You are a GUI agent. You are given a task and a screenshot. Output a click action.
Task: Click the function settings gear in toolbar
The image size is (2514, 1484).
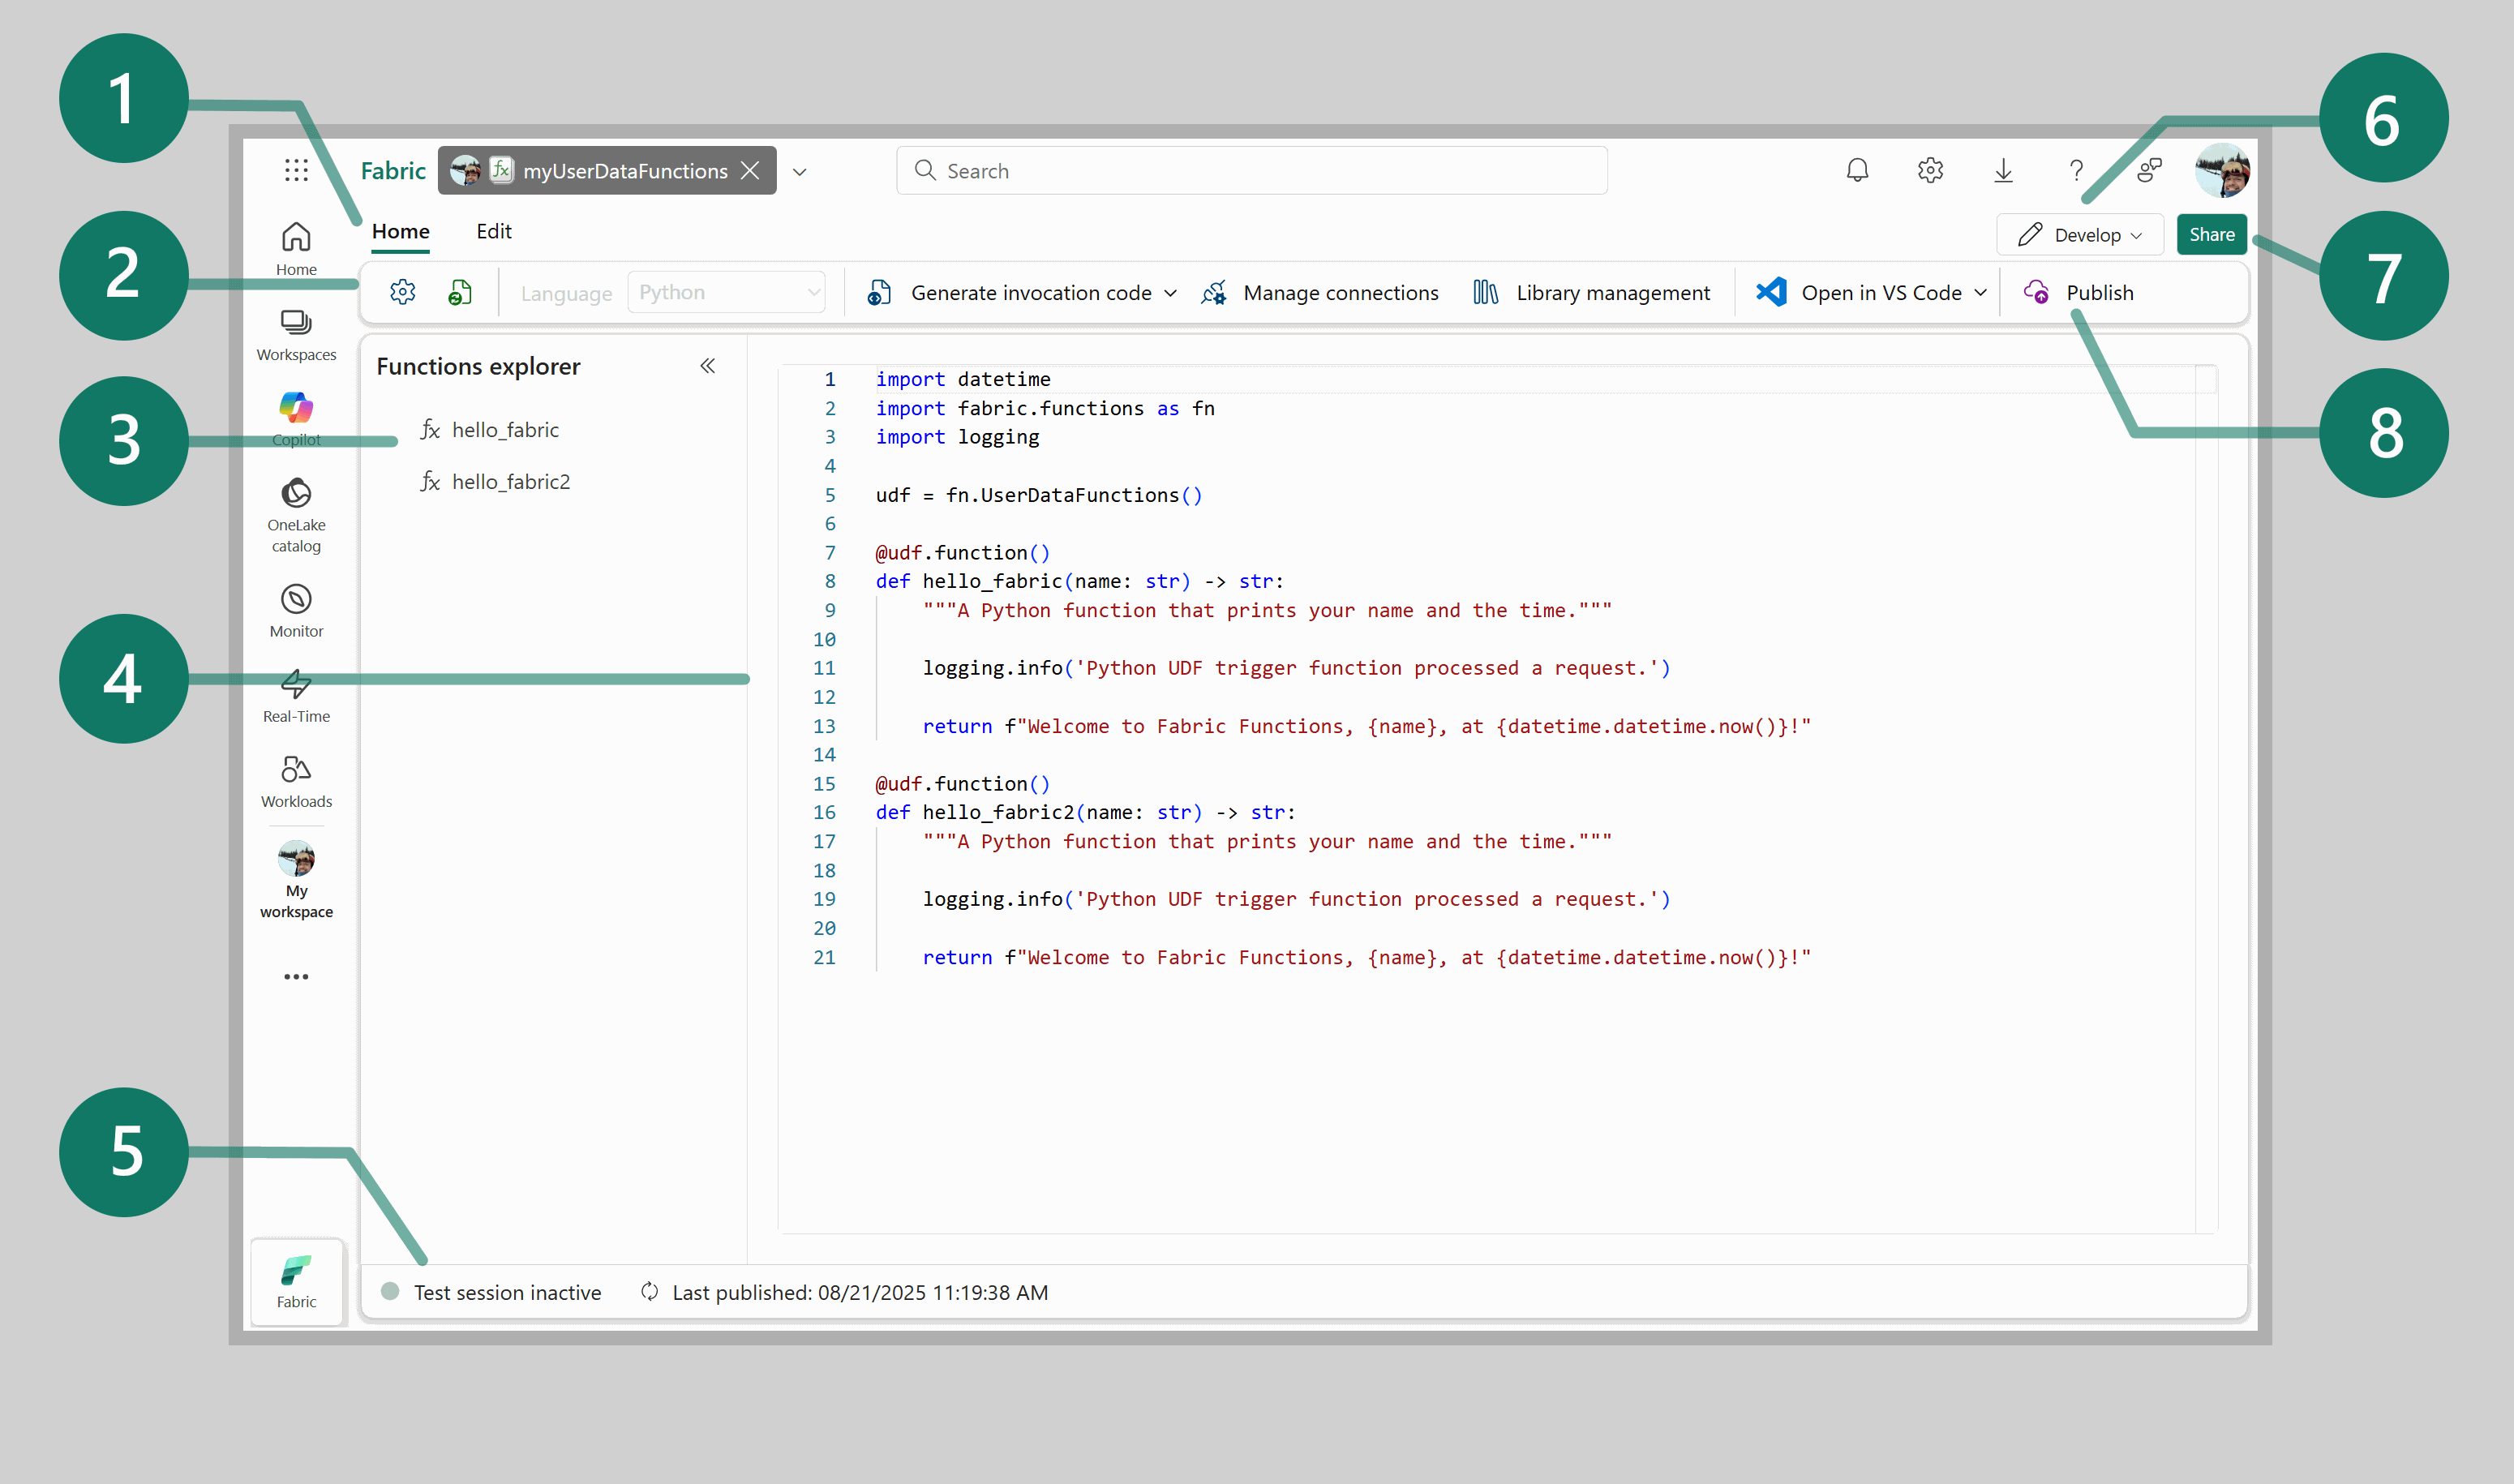(403, 292)
